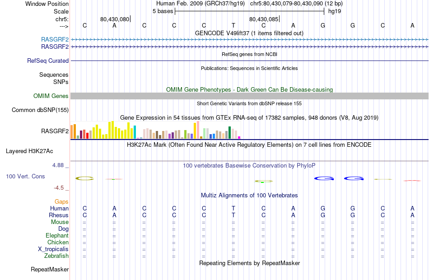Viewport: 429px width, 280px height.
Task: Click the T base in the sequence ruler
Action: click(233, 25)
